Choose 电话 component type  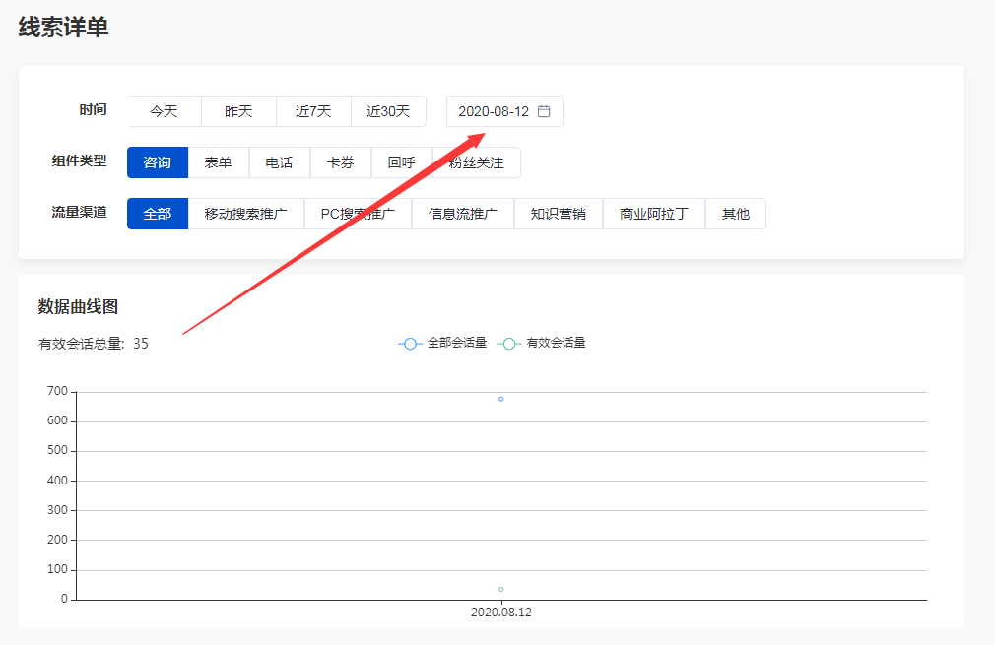click(279, 162)
